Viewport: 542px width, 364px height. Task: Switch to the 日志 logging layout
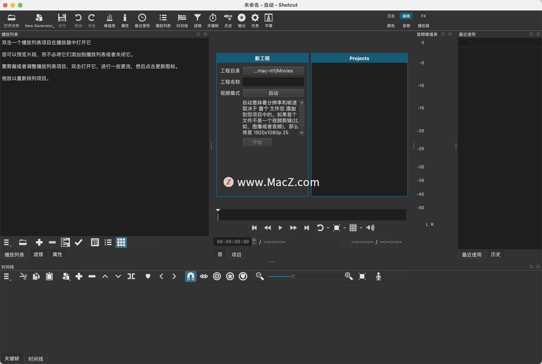point(391,16)
